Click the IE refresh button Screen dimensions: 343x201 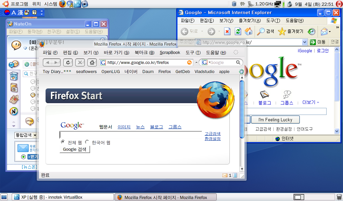point(238,31)
